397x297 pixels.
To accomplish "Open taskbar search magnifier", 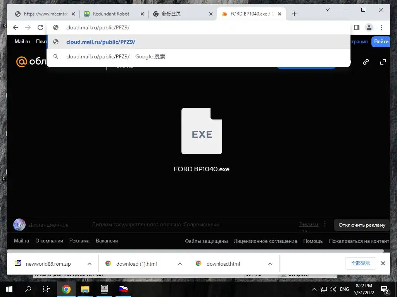I will click(x=28, y=289).
